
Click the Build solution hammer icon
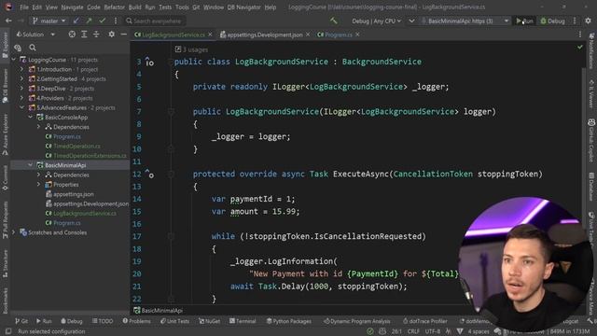point(334,21)
